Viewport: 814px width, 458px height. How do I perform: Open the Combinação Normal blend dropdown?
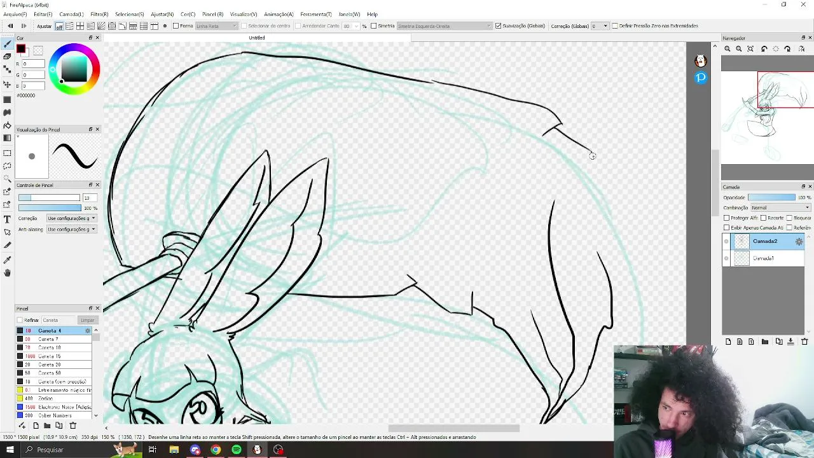click(780, 208)
